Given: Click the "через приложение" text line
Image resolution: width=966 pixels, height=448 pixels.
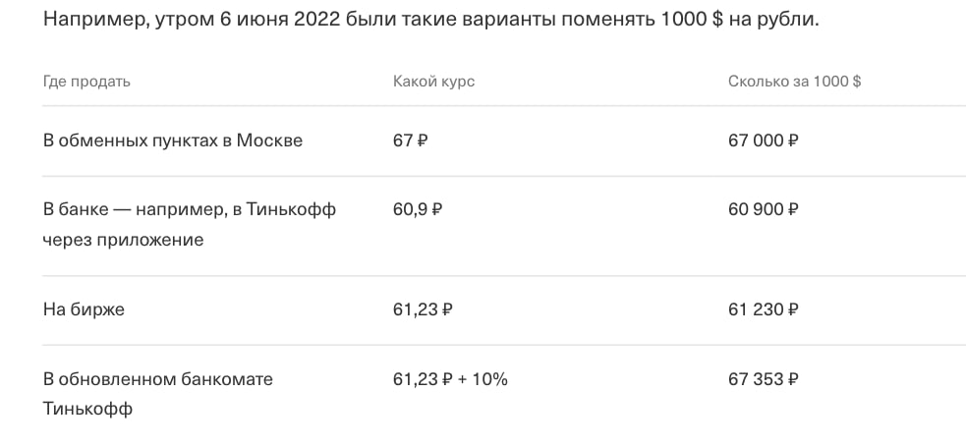Looking at the screenshot, I should tap(123, 239).
